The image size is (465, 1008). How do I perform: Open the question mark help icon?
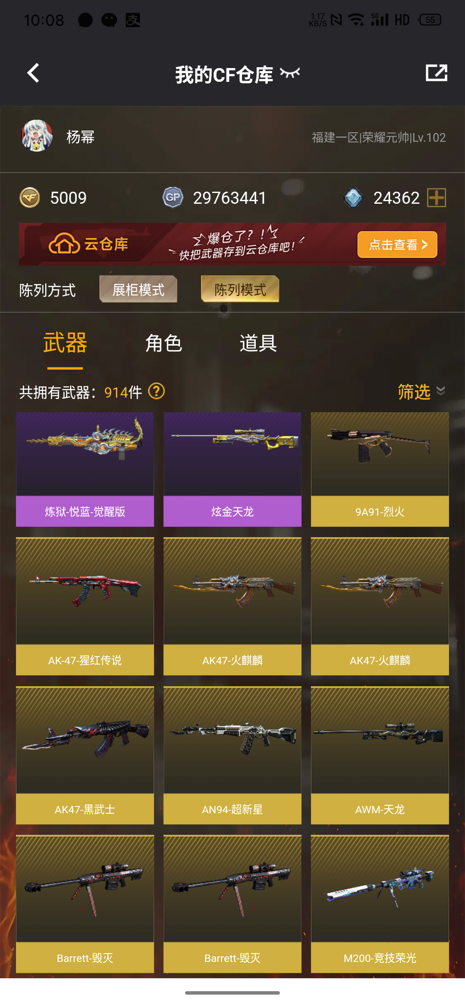[x=156, y=392]
